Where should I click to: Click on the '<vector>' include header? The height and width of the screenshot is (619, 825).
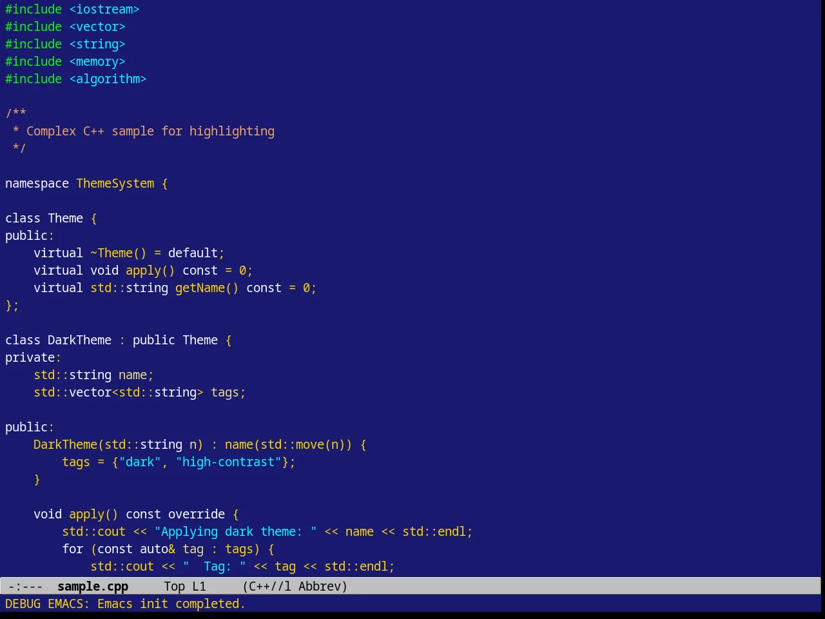[x=97, y=26]
